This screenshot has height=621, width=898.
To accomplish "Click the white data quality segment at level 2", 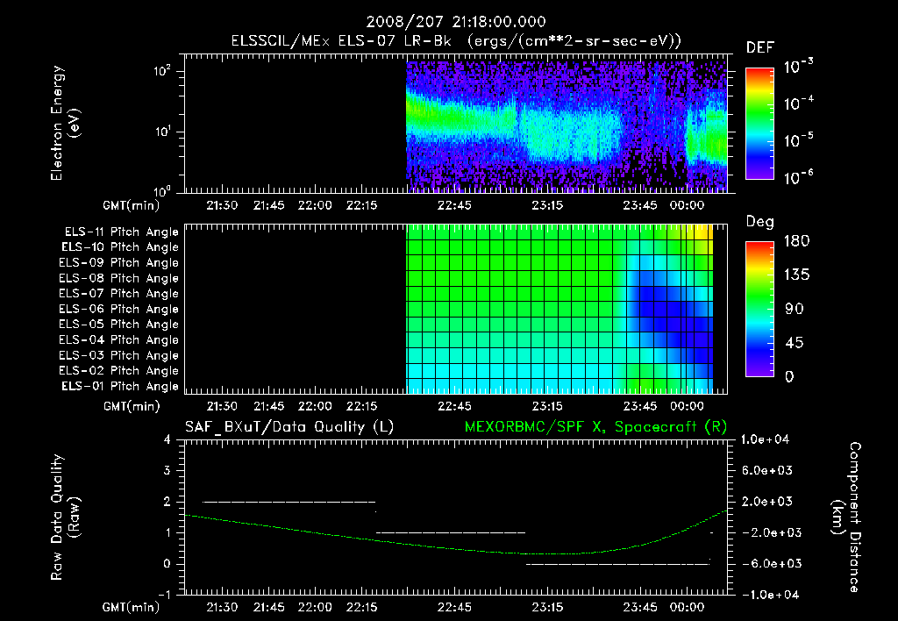I will pyautogui.click(x=289, y=502).
